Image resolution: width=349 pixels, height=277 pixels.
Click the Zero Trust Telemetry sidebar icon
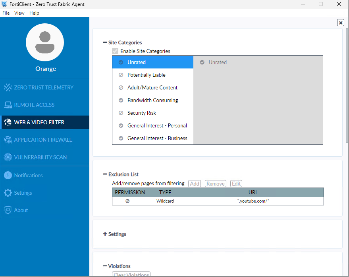[x=8, y=87]
